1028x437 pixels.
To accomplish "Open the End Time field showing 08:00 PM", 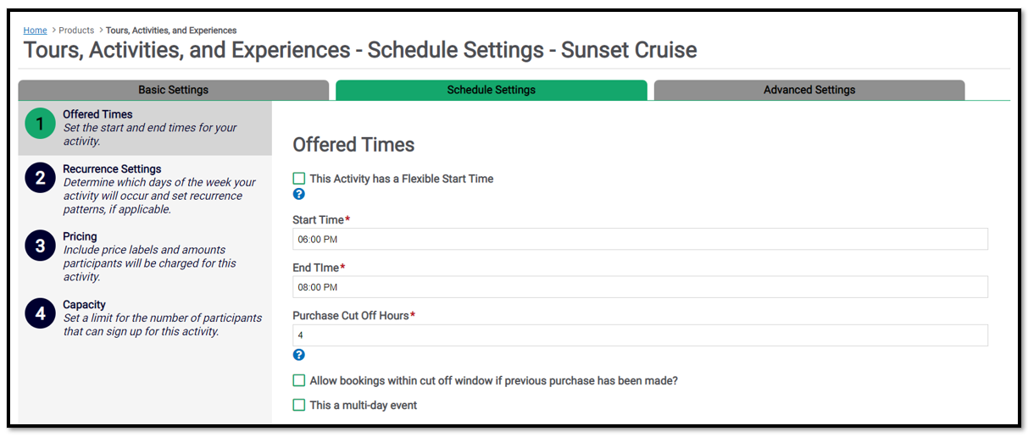I will pos(640,287).
